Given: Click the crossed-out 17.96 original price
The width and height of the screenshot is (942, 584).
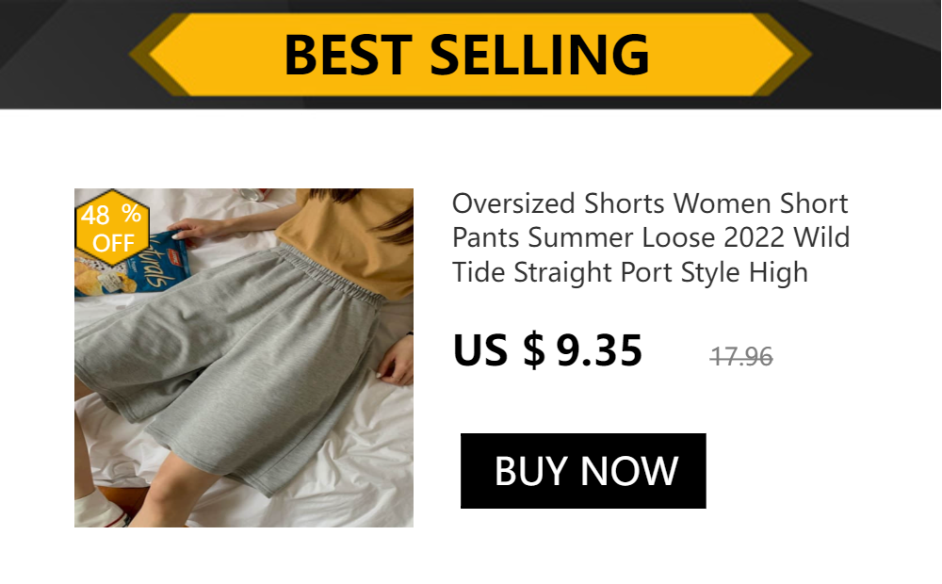Looking at the screenshot, I should click(741, 357).
